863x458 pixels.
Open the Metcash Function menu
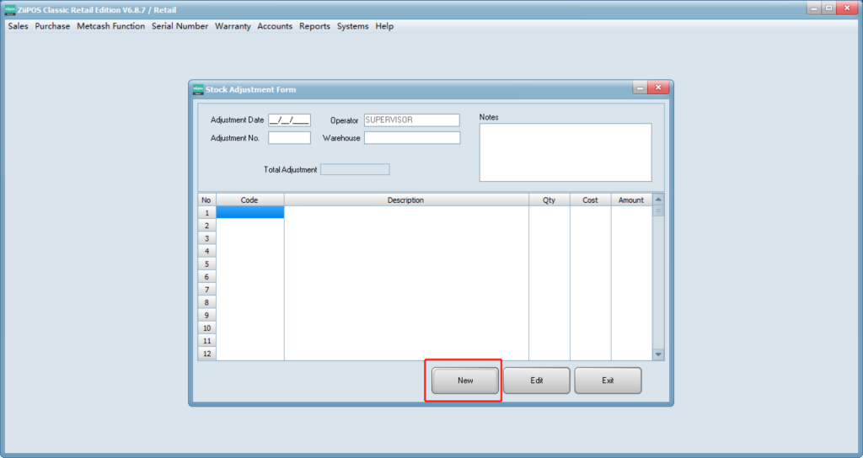(x=110, y=26)
